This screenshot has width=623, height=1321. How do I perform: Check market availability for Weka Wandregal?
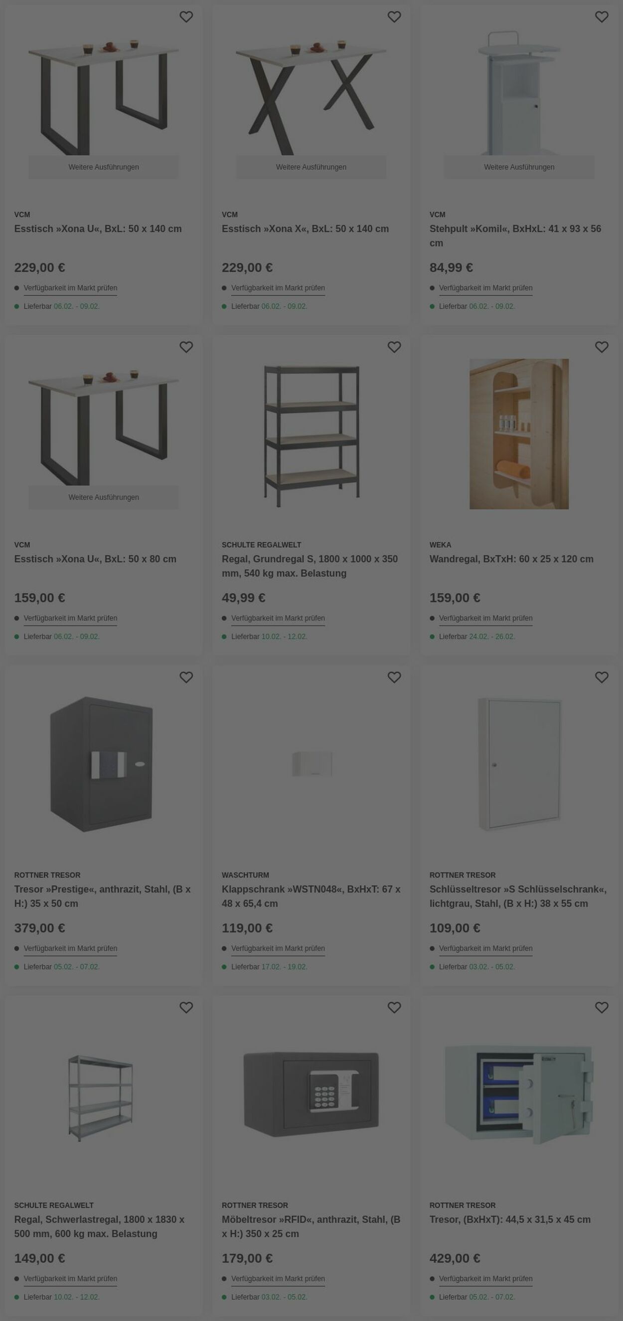[485, 619]
